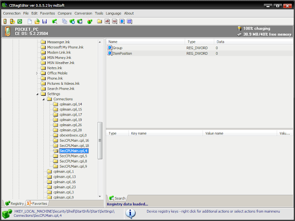The height and width of the screenshot is (221, 295).
Task: Click the blue info bubble icon
Action: tap(130, 214)
